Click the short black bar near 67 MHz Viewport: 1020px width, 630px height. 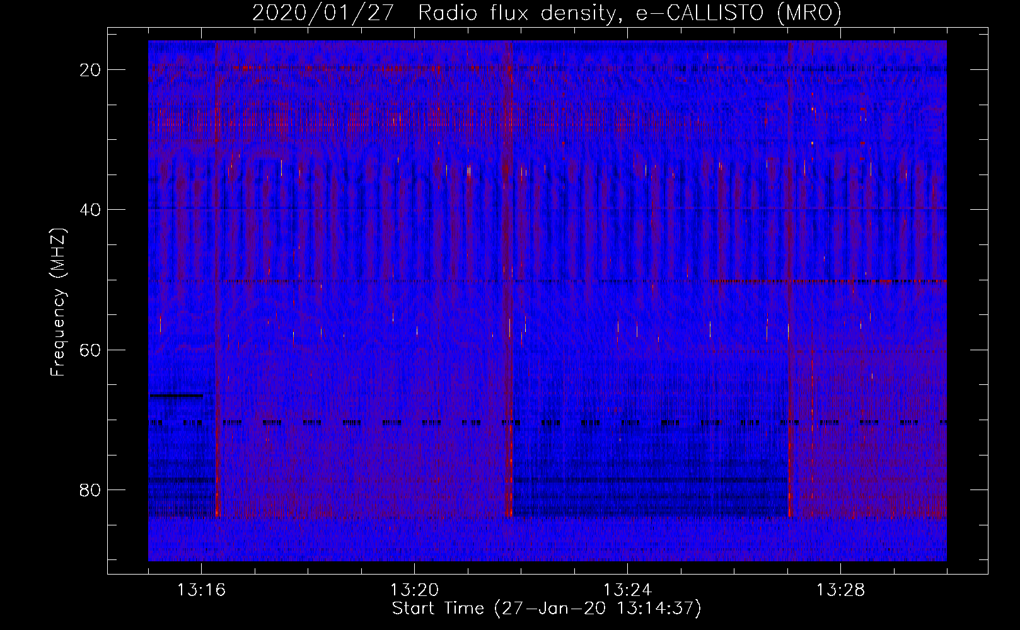coord(176,396)
